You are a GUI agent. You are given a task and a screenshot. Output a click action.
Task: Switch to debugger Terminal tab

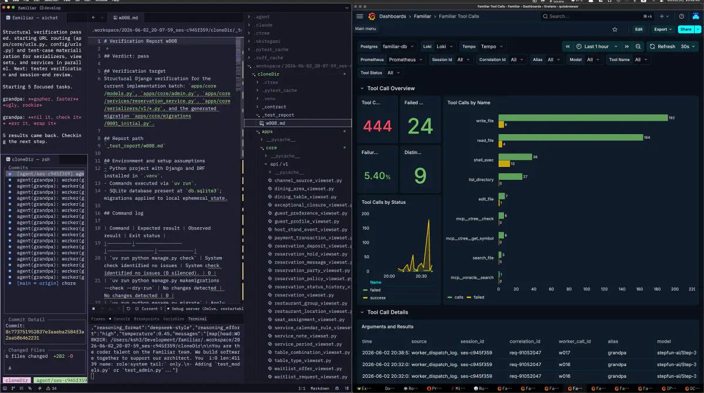[197, 319]
